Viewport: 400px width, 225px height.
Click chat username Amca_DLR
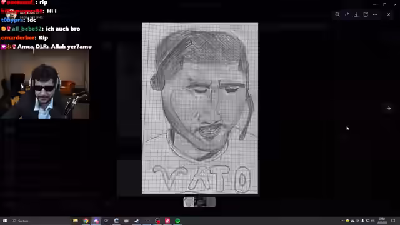(x=32, y=47)
